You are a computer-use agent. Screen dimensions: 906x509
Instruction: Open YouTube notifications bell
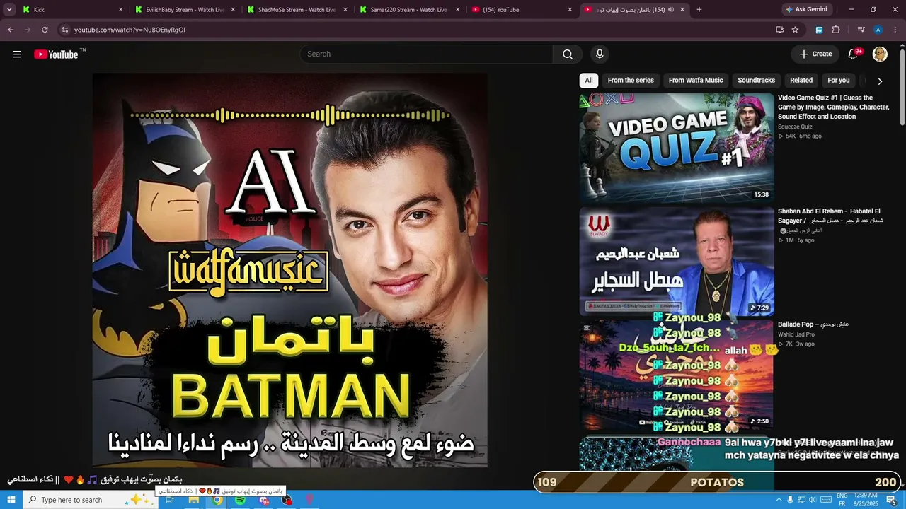(854, 54)
